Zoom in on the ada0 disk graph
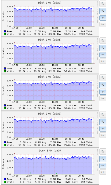 click(103, 4)
